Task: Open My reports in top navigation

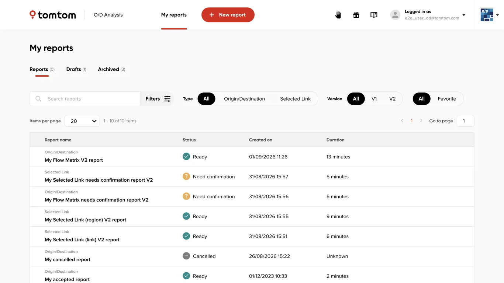Action: pyautogui.click(x=174, y=15)
